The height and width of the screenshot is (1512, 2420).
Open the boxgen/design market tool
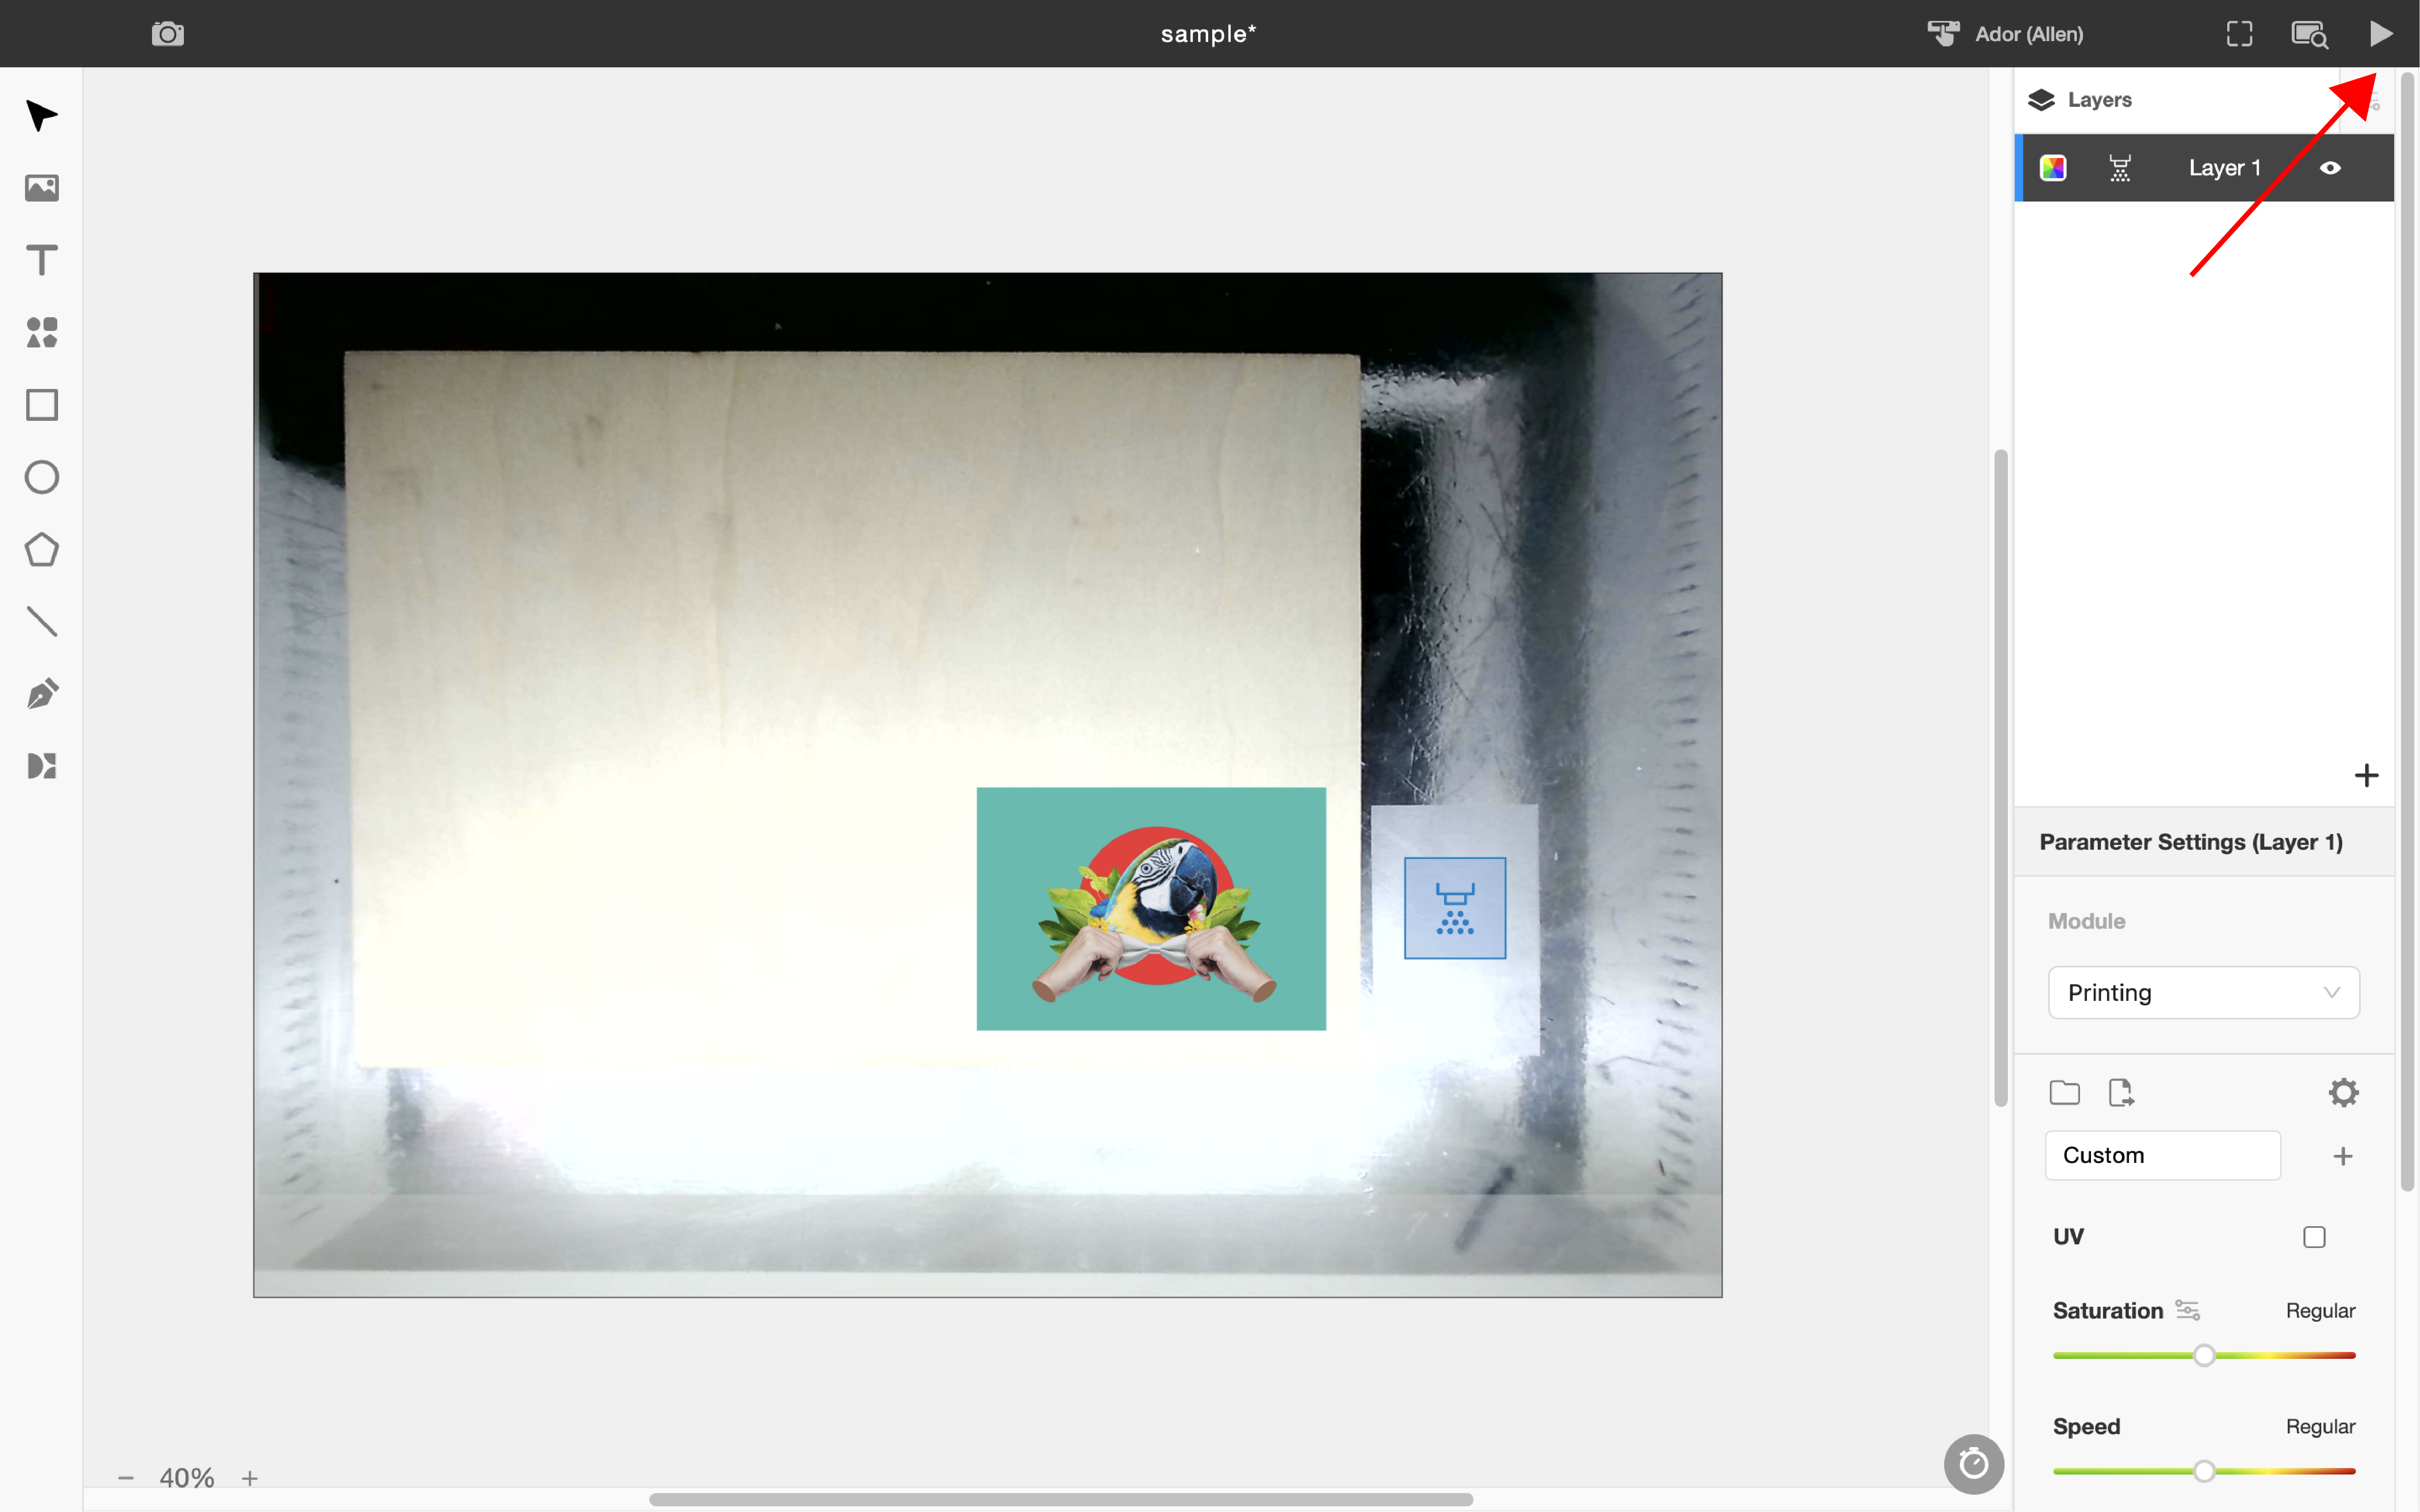(41, 766)
